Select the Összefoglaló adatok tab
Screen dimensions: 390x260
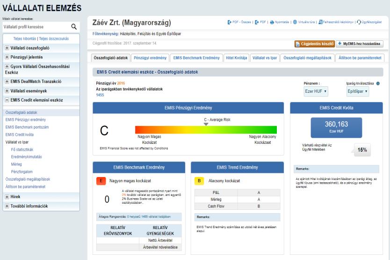[111, 58]
